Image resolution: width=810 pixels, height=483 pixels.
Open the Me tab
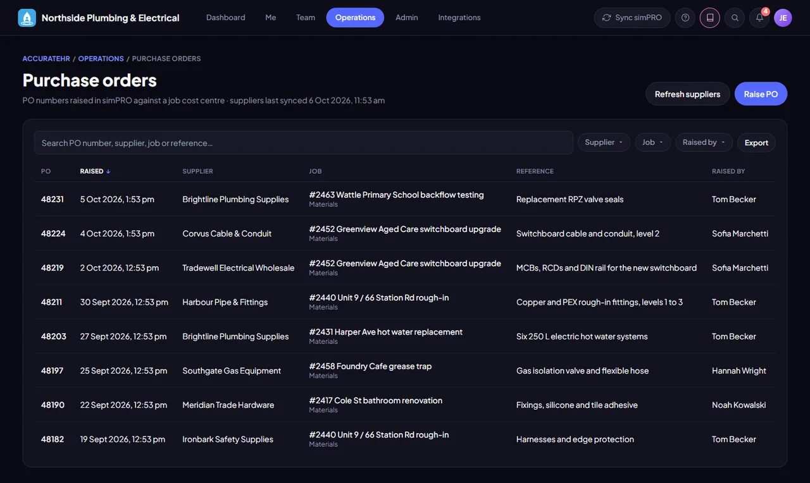pos(271,18)
